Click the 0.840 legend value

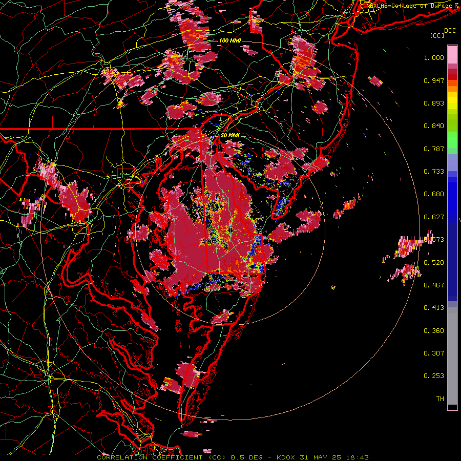tap(434, 126)
